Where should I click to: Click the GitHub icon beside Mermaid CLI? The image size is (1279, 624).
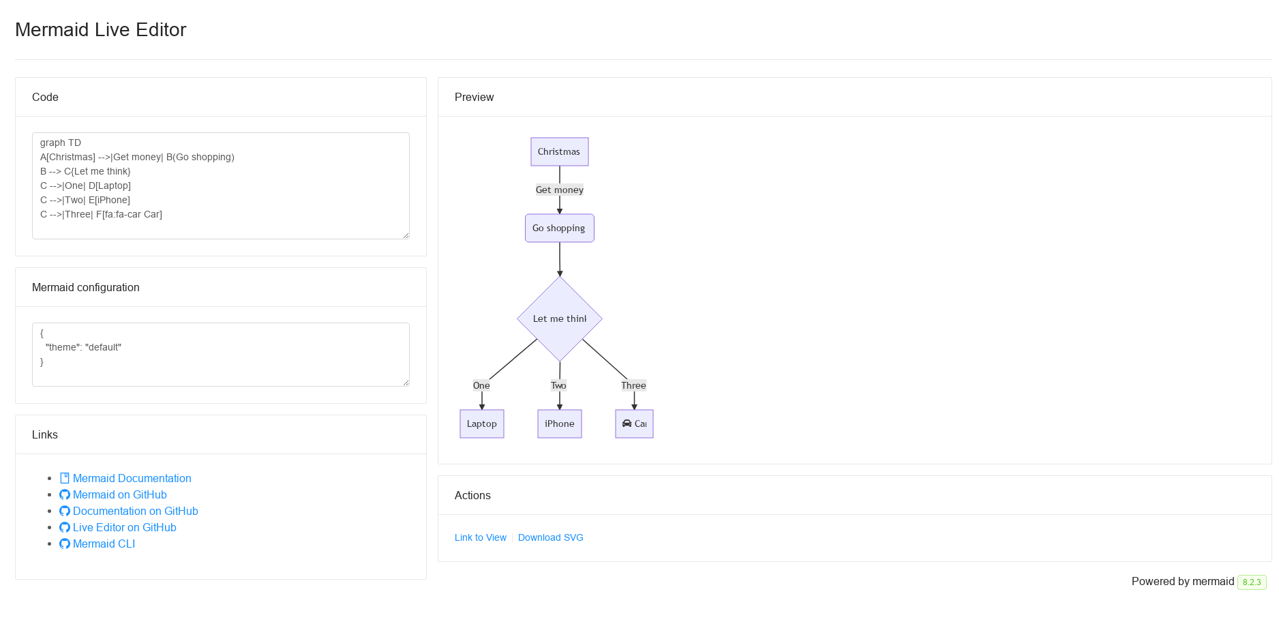tap(65, 543)
